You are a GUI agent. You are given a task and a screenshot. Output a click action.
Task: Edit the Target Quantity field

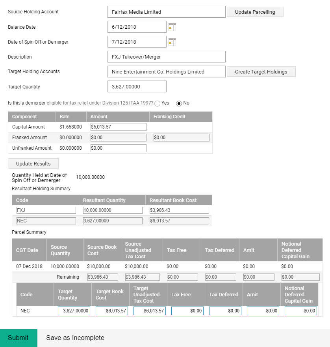coord(137,86)
